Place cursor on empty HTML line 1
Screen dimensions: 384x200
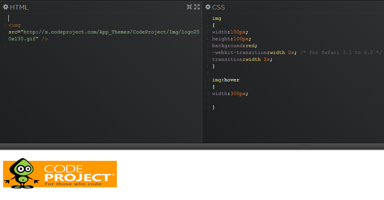[x=104, y=18]
